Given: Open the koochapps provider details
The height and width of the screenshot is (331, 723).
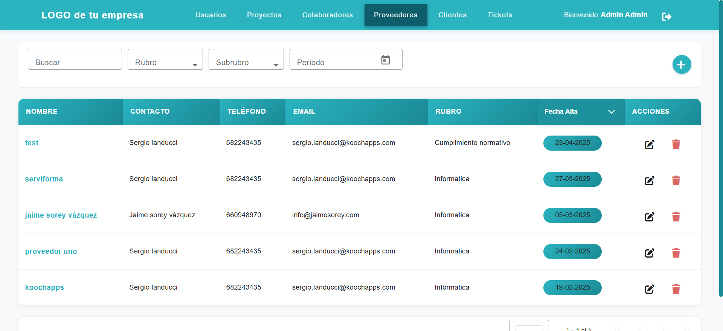Looking at the screenshot, I should point(44,288).
